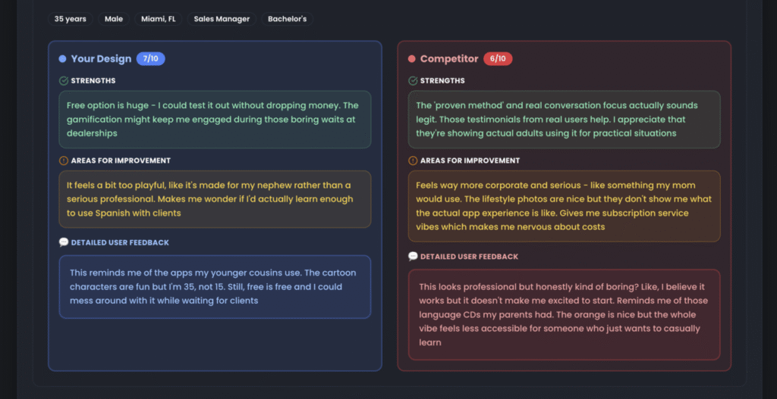Click the 35 years demographic tag
Image resolution: width=777 pixels, height=399 pixels.
pos(71,19)
